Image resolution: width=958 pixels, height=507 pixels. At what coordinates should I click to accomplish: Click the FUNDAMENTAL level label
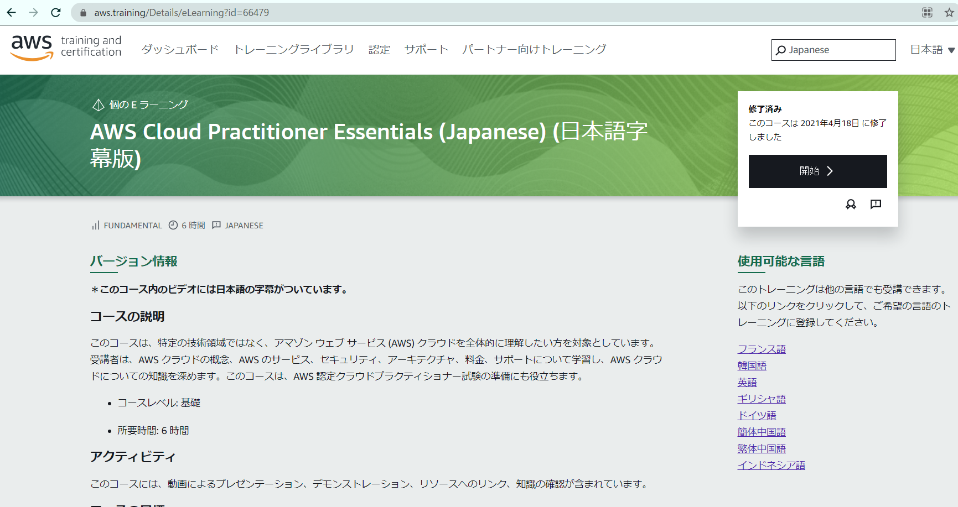(x=133, y=226)
